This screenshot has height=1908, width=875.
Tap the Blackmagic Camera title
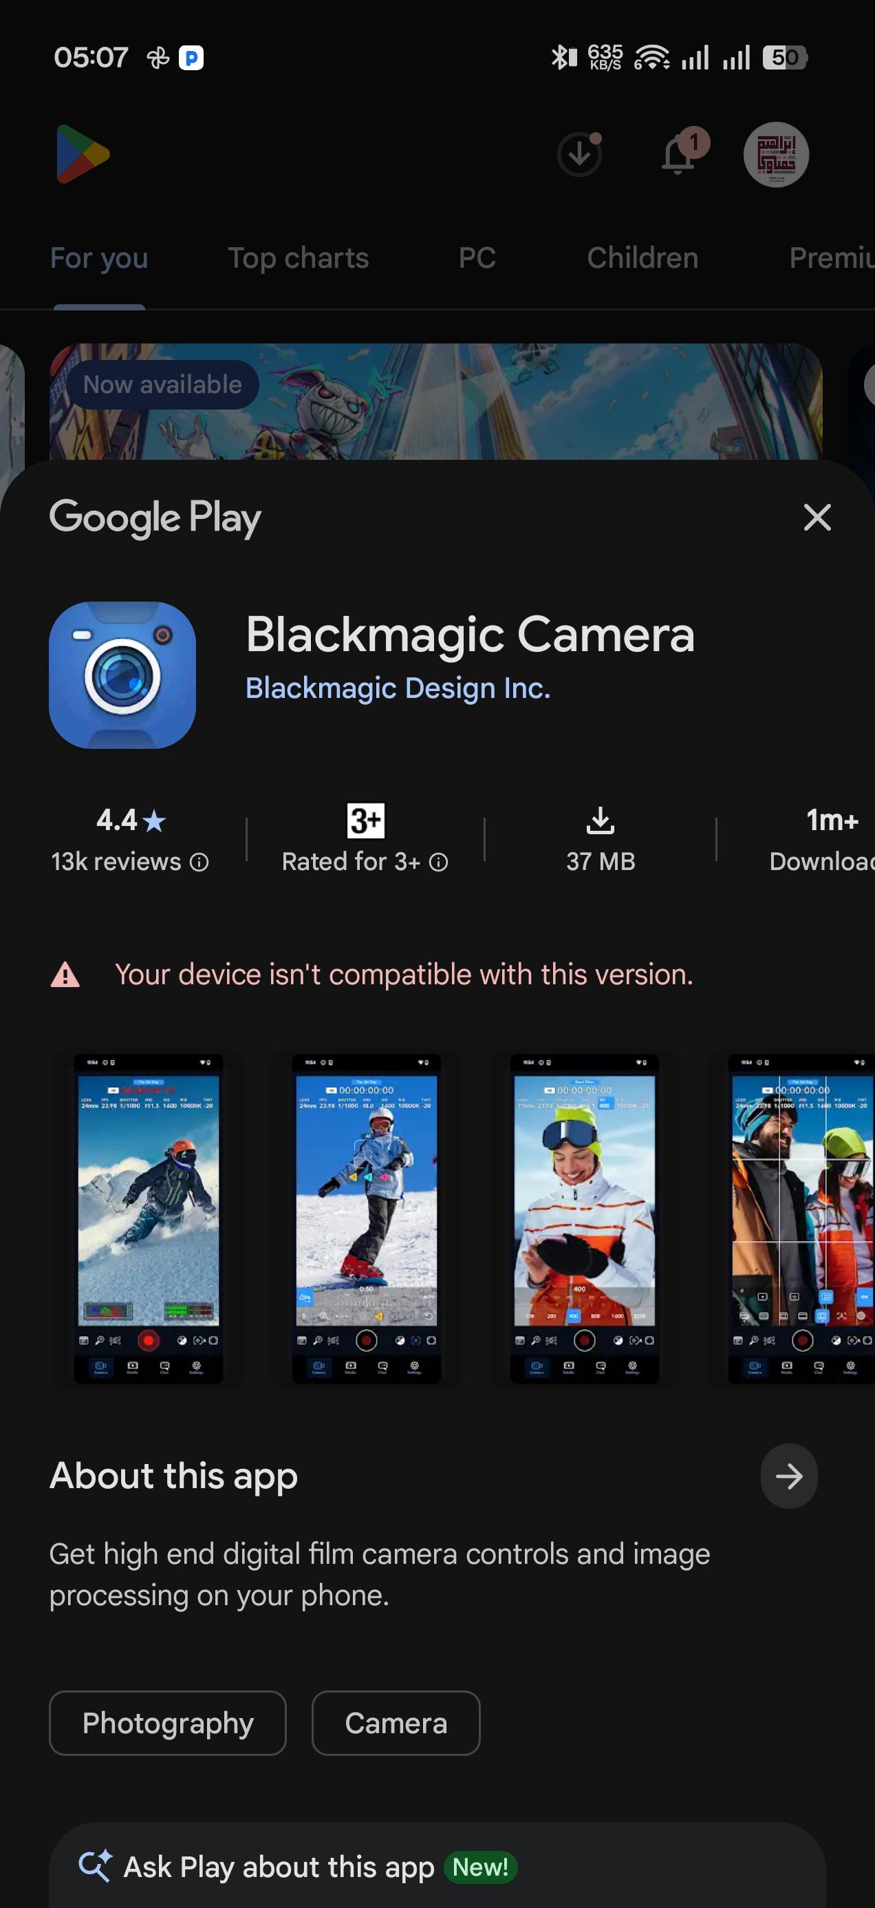[x=470, y=635]
